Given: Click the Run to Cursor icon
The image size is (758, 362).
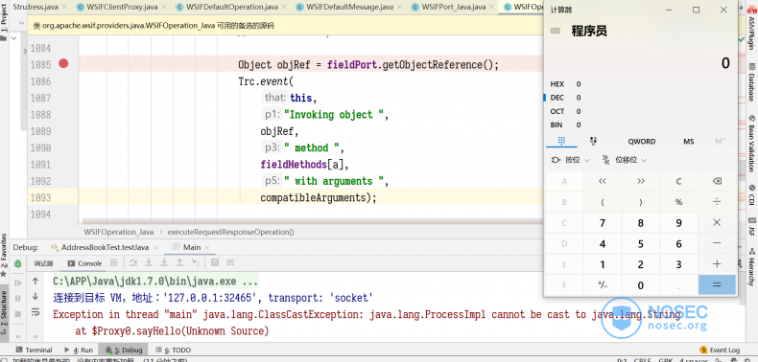Looking at the screenshot, I should tap(195, 263).
